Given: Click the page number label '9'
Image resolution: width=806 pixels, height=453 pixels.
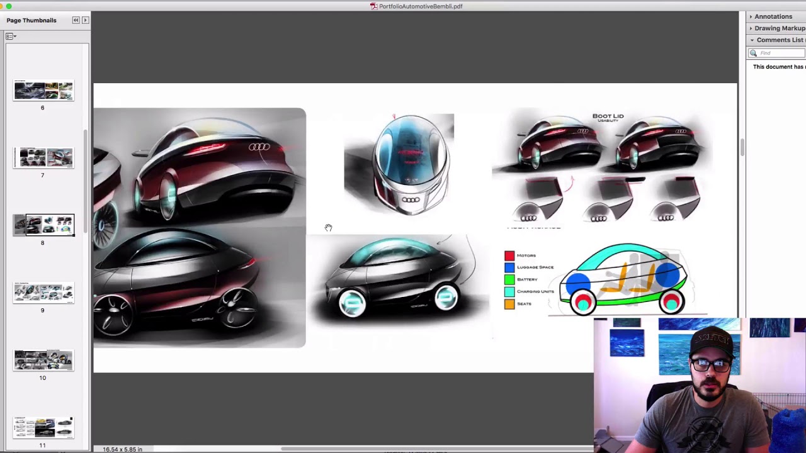Looking at the screenshot, I should point(43,310).
